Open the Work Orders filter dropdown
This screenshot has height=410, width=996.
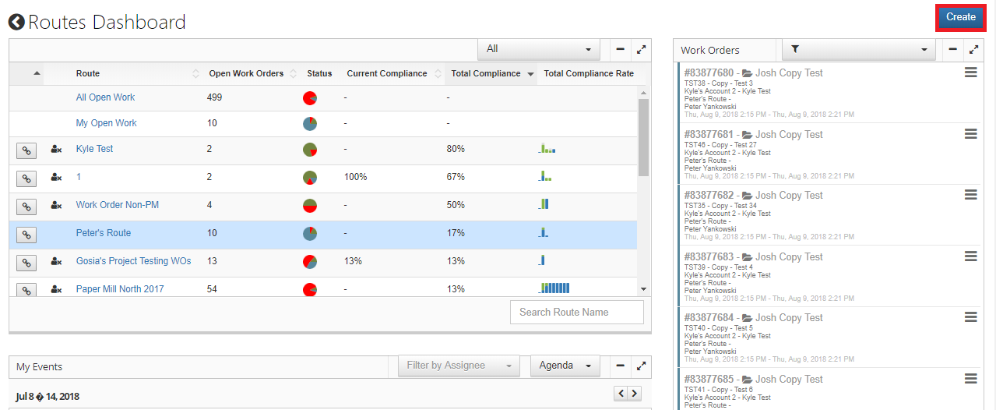(857, 49)
